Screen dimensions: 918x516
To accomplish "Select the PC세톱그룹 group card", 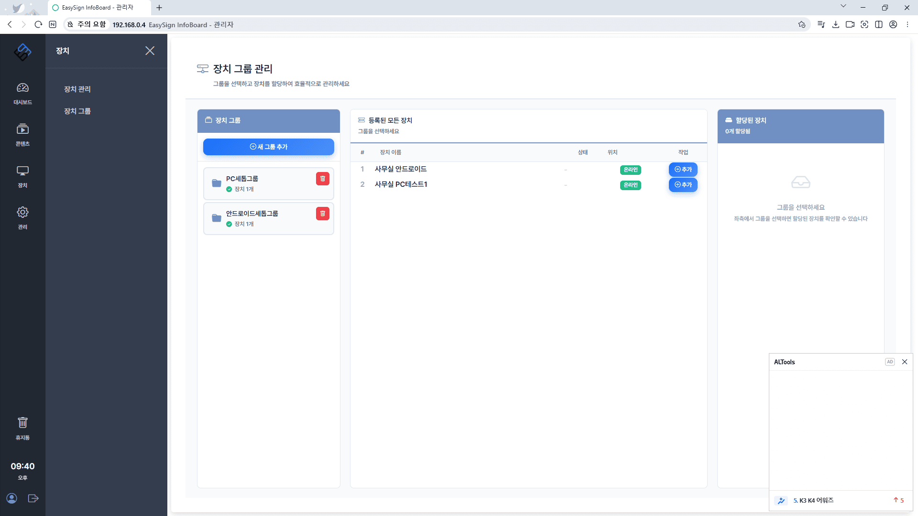I will 263,183.
